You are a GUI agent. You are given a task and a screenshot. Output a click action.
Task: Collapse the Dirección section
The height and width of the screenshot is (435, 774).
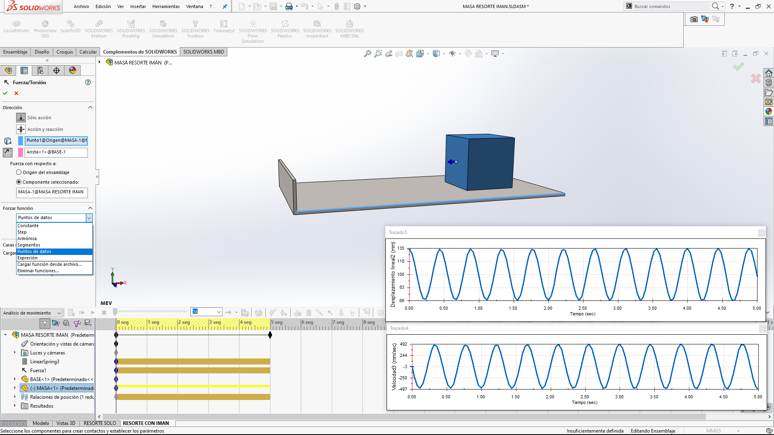pyautogui.click(x=90, y=108)
